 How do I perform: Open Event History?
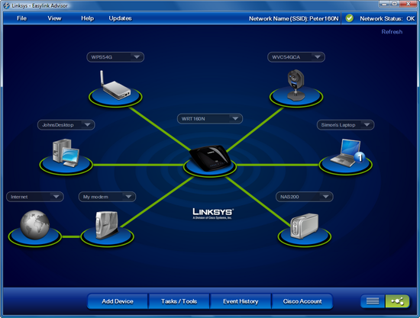(241, 301)
